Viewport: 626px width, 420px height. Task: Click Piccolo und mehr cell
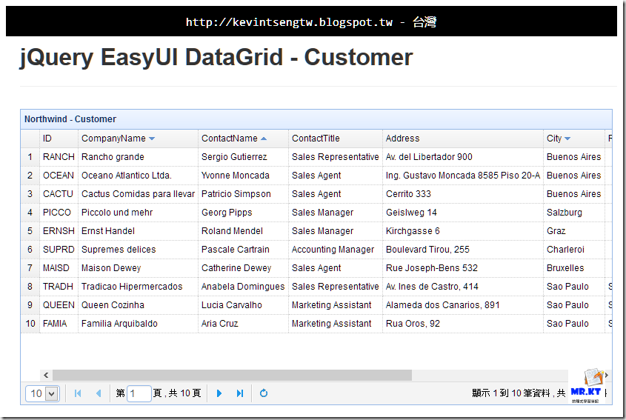coord(138,213)
